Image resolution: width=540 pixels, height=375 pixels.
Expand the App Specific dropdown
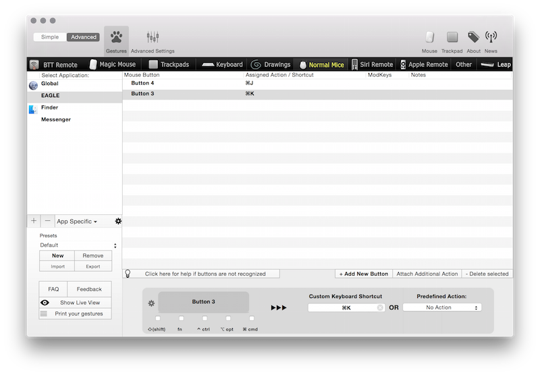tap(77, 222)
